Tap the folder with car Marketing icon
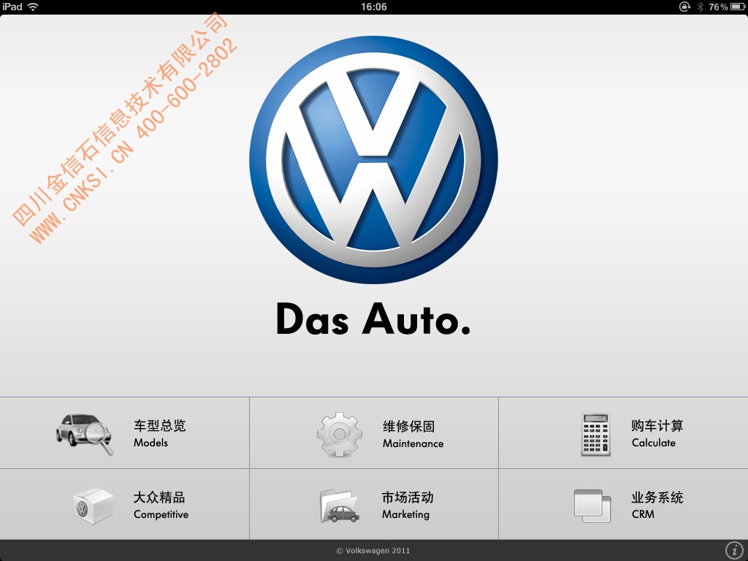Screen dimensions: 748x561 340,505
